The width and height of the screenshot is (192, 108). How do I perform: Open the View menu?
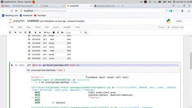(28, 27)
